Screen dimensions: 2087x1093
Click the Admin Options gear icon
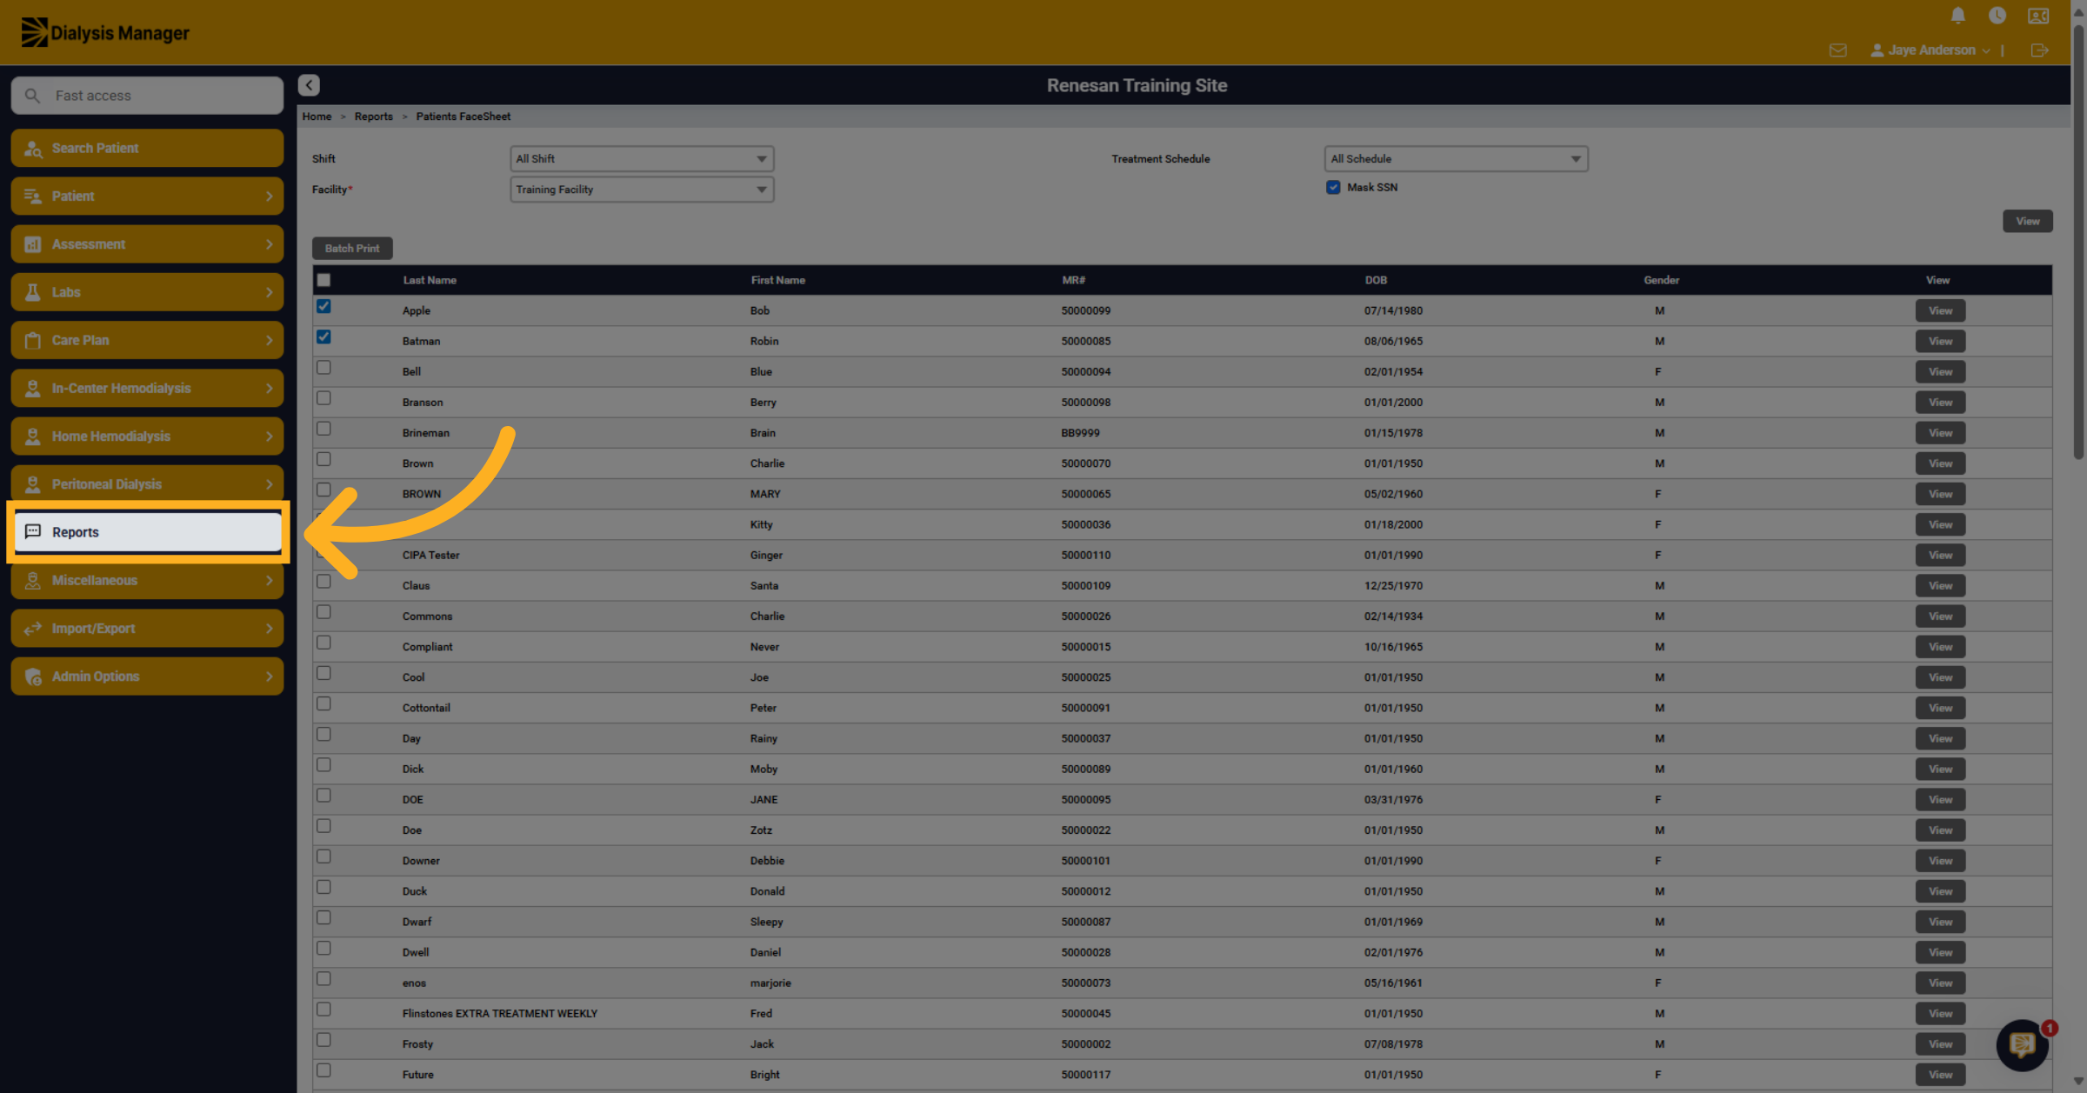point(33,676)
